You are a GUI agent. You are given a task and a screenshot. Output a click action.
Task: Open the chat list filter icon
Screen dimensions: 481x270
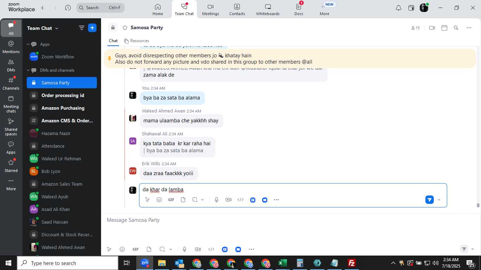click(81, 28)
